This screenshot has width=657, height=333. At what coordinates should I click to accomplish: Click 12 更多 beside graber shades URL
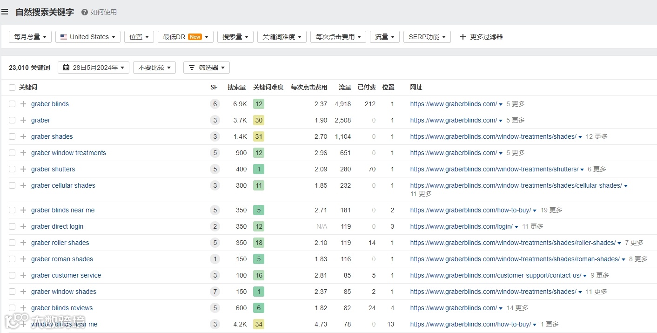(597, 136)
